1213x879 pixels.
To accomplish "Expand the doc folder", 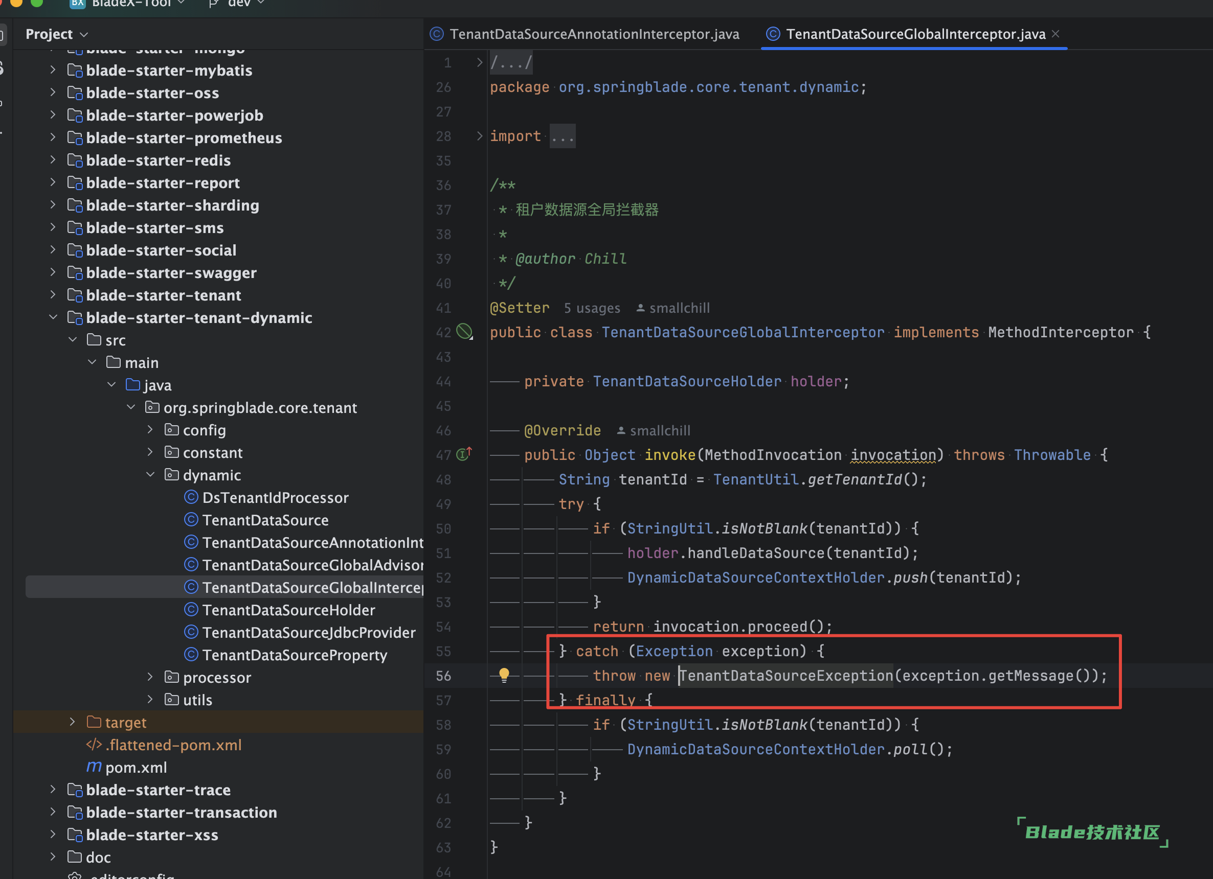I will coord(52,856).
